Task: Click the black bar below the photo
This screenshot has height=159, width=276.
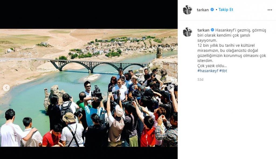Action: (x=89, y=153)
